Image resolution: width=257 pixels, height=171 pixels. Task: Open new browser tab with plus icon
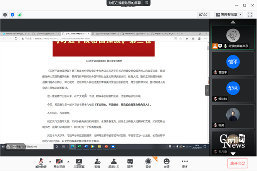click(x=182, y=33)
